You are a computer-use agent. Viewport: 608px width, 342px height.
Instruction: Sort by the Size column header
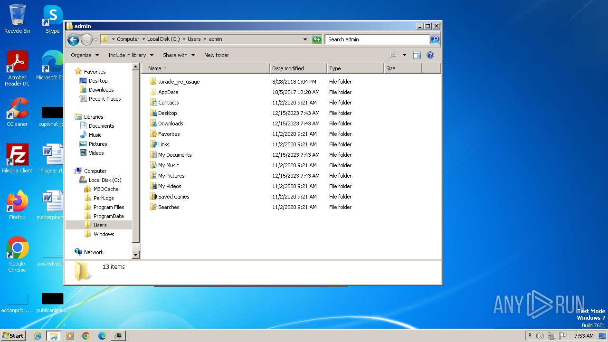(x=403, y=68)
